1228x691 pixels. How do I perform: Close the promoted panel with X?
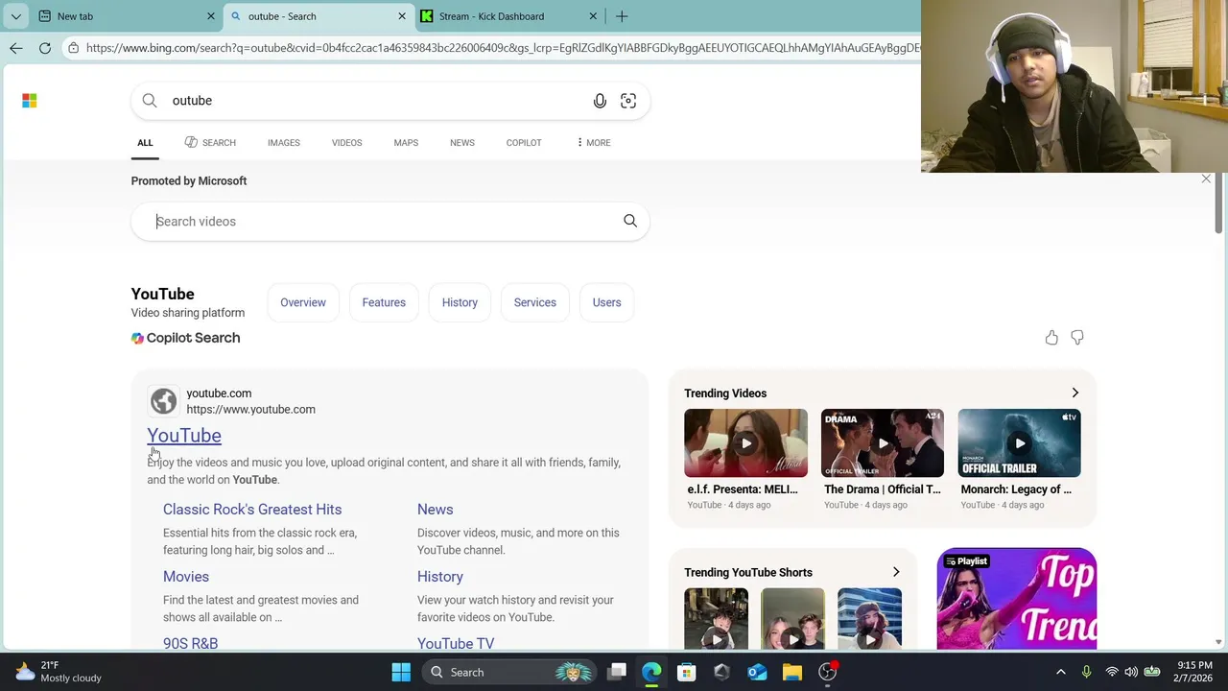coord(1206,179)
